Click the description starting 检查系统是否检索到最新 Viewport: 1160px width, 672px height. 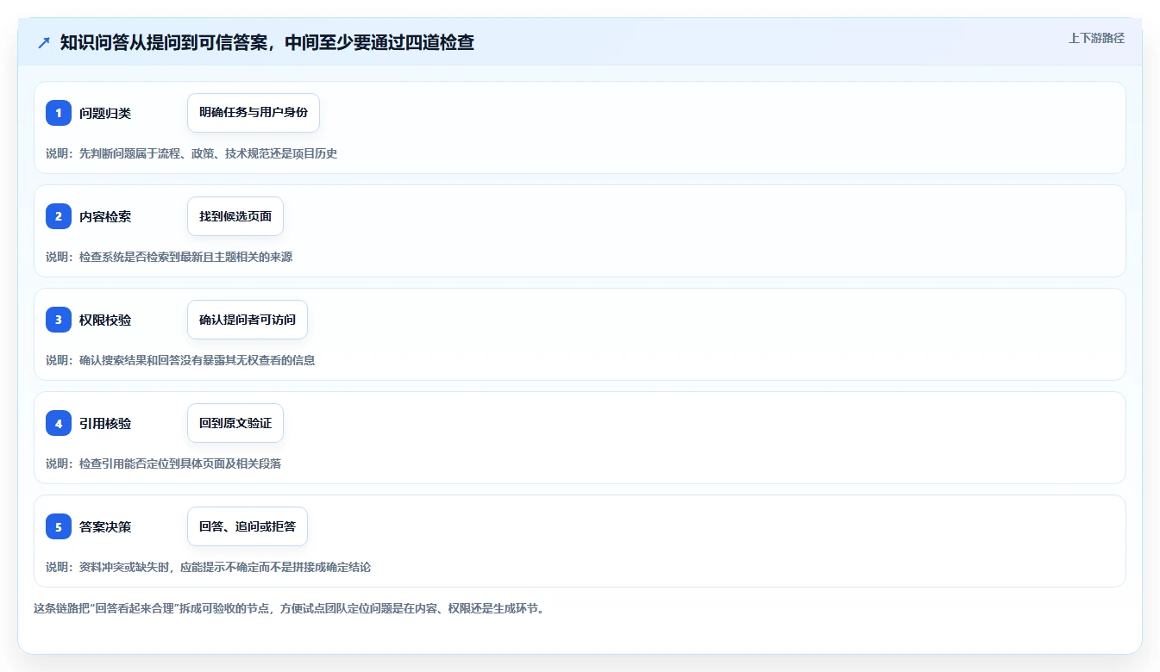point(169,257)
